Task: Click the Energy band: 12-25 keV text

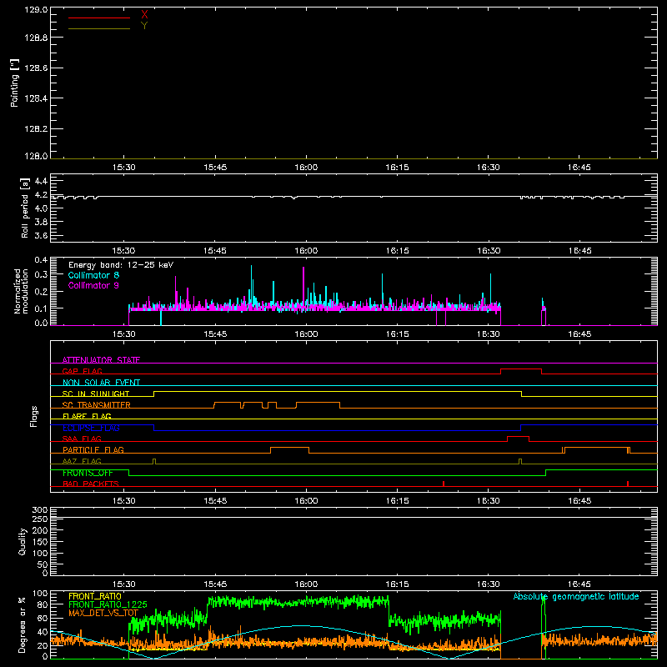Action: (121, 265)
